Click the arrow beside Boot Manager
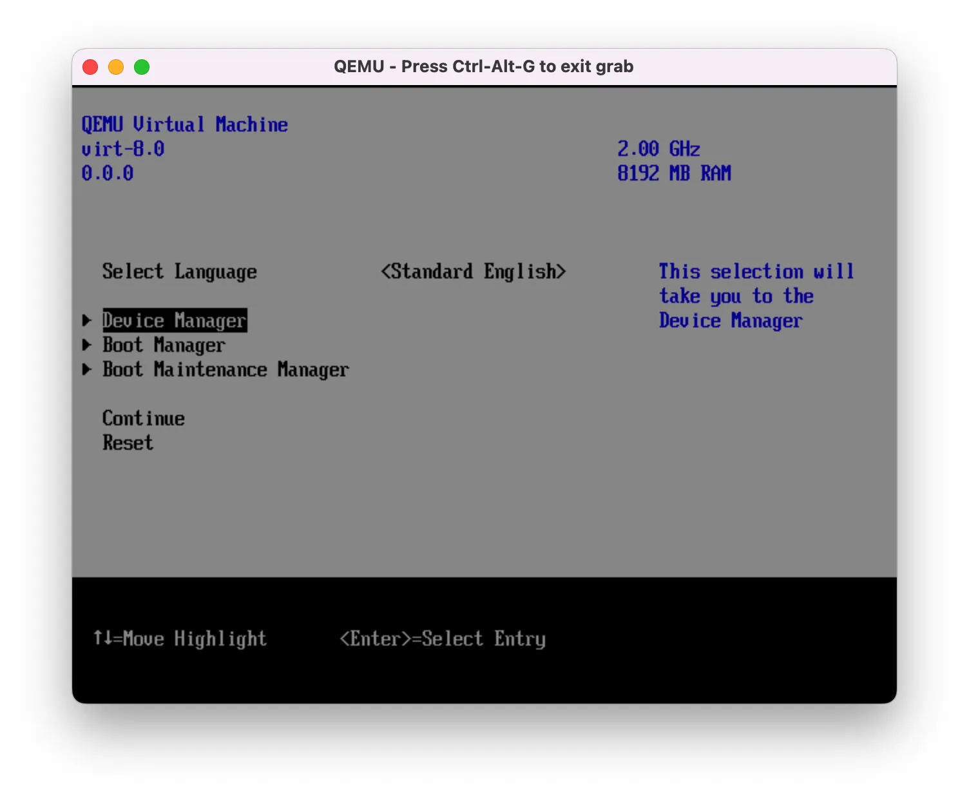 [87, 345]
